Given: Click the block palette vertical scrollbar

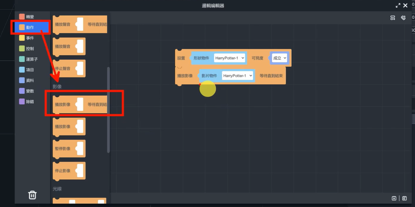Looking at the screenshot, I should 108,110.
